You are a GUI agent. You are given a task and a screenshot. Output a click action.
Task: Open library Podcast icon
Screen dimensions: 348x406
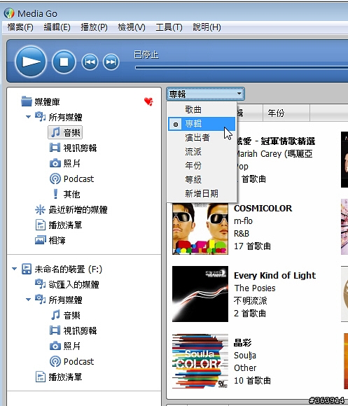[55, 178]
